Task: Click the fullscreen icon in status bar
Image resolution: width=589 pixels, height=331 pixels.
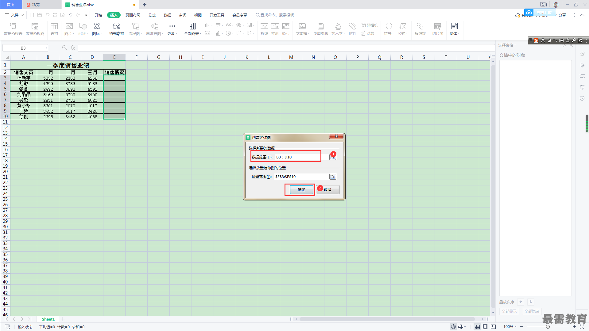Action: (x=582, y=327)
